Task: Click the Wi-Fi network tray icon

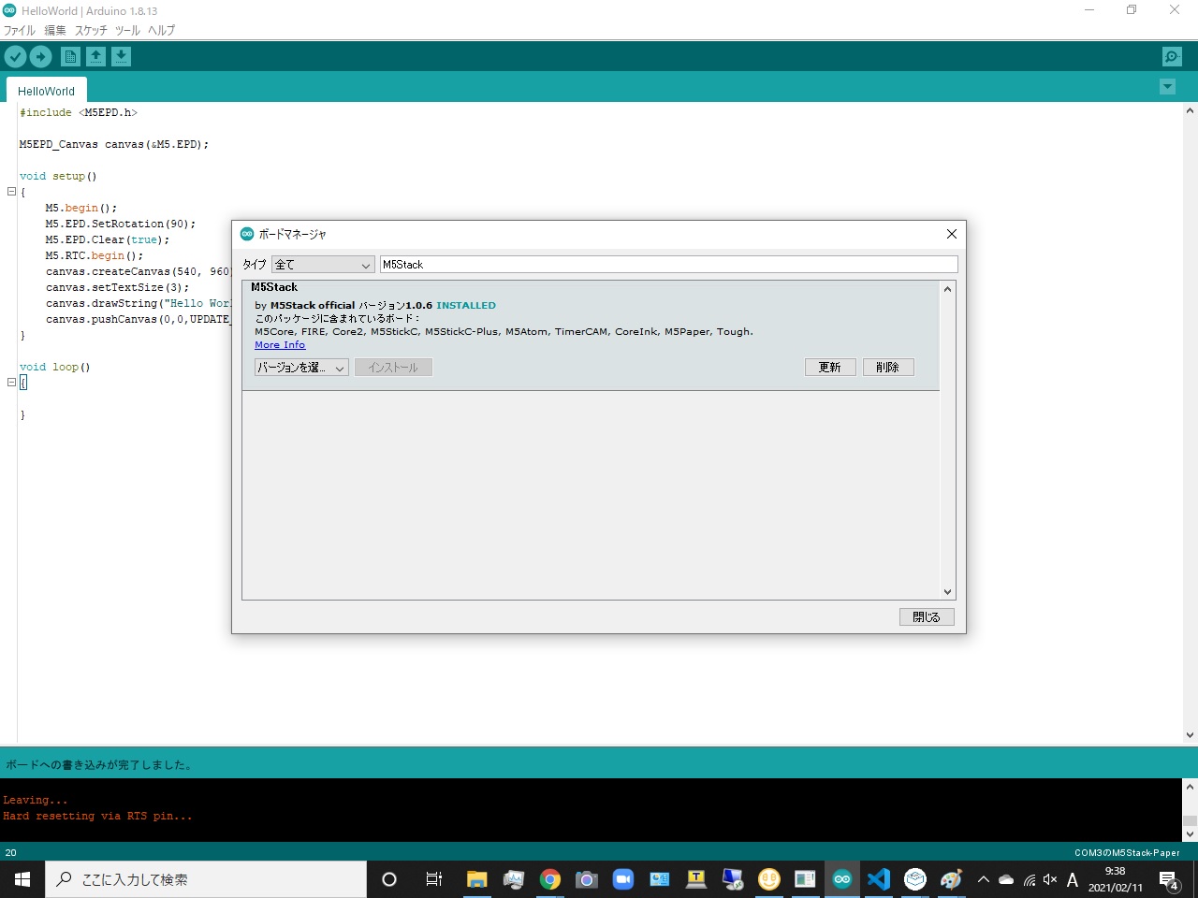Action: 1029,879
